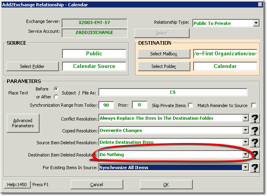The height and width of the screenshot is (196, 267).
Task: Click the destination mailbox path field
Action: click(225, 53)
